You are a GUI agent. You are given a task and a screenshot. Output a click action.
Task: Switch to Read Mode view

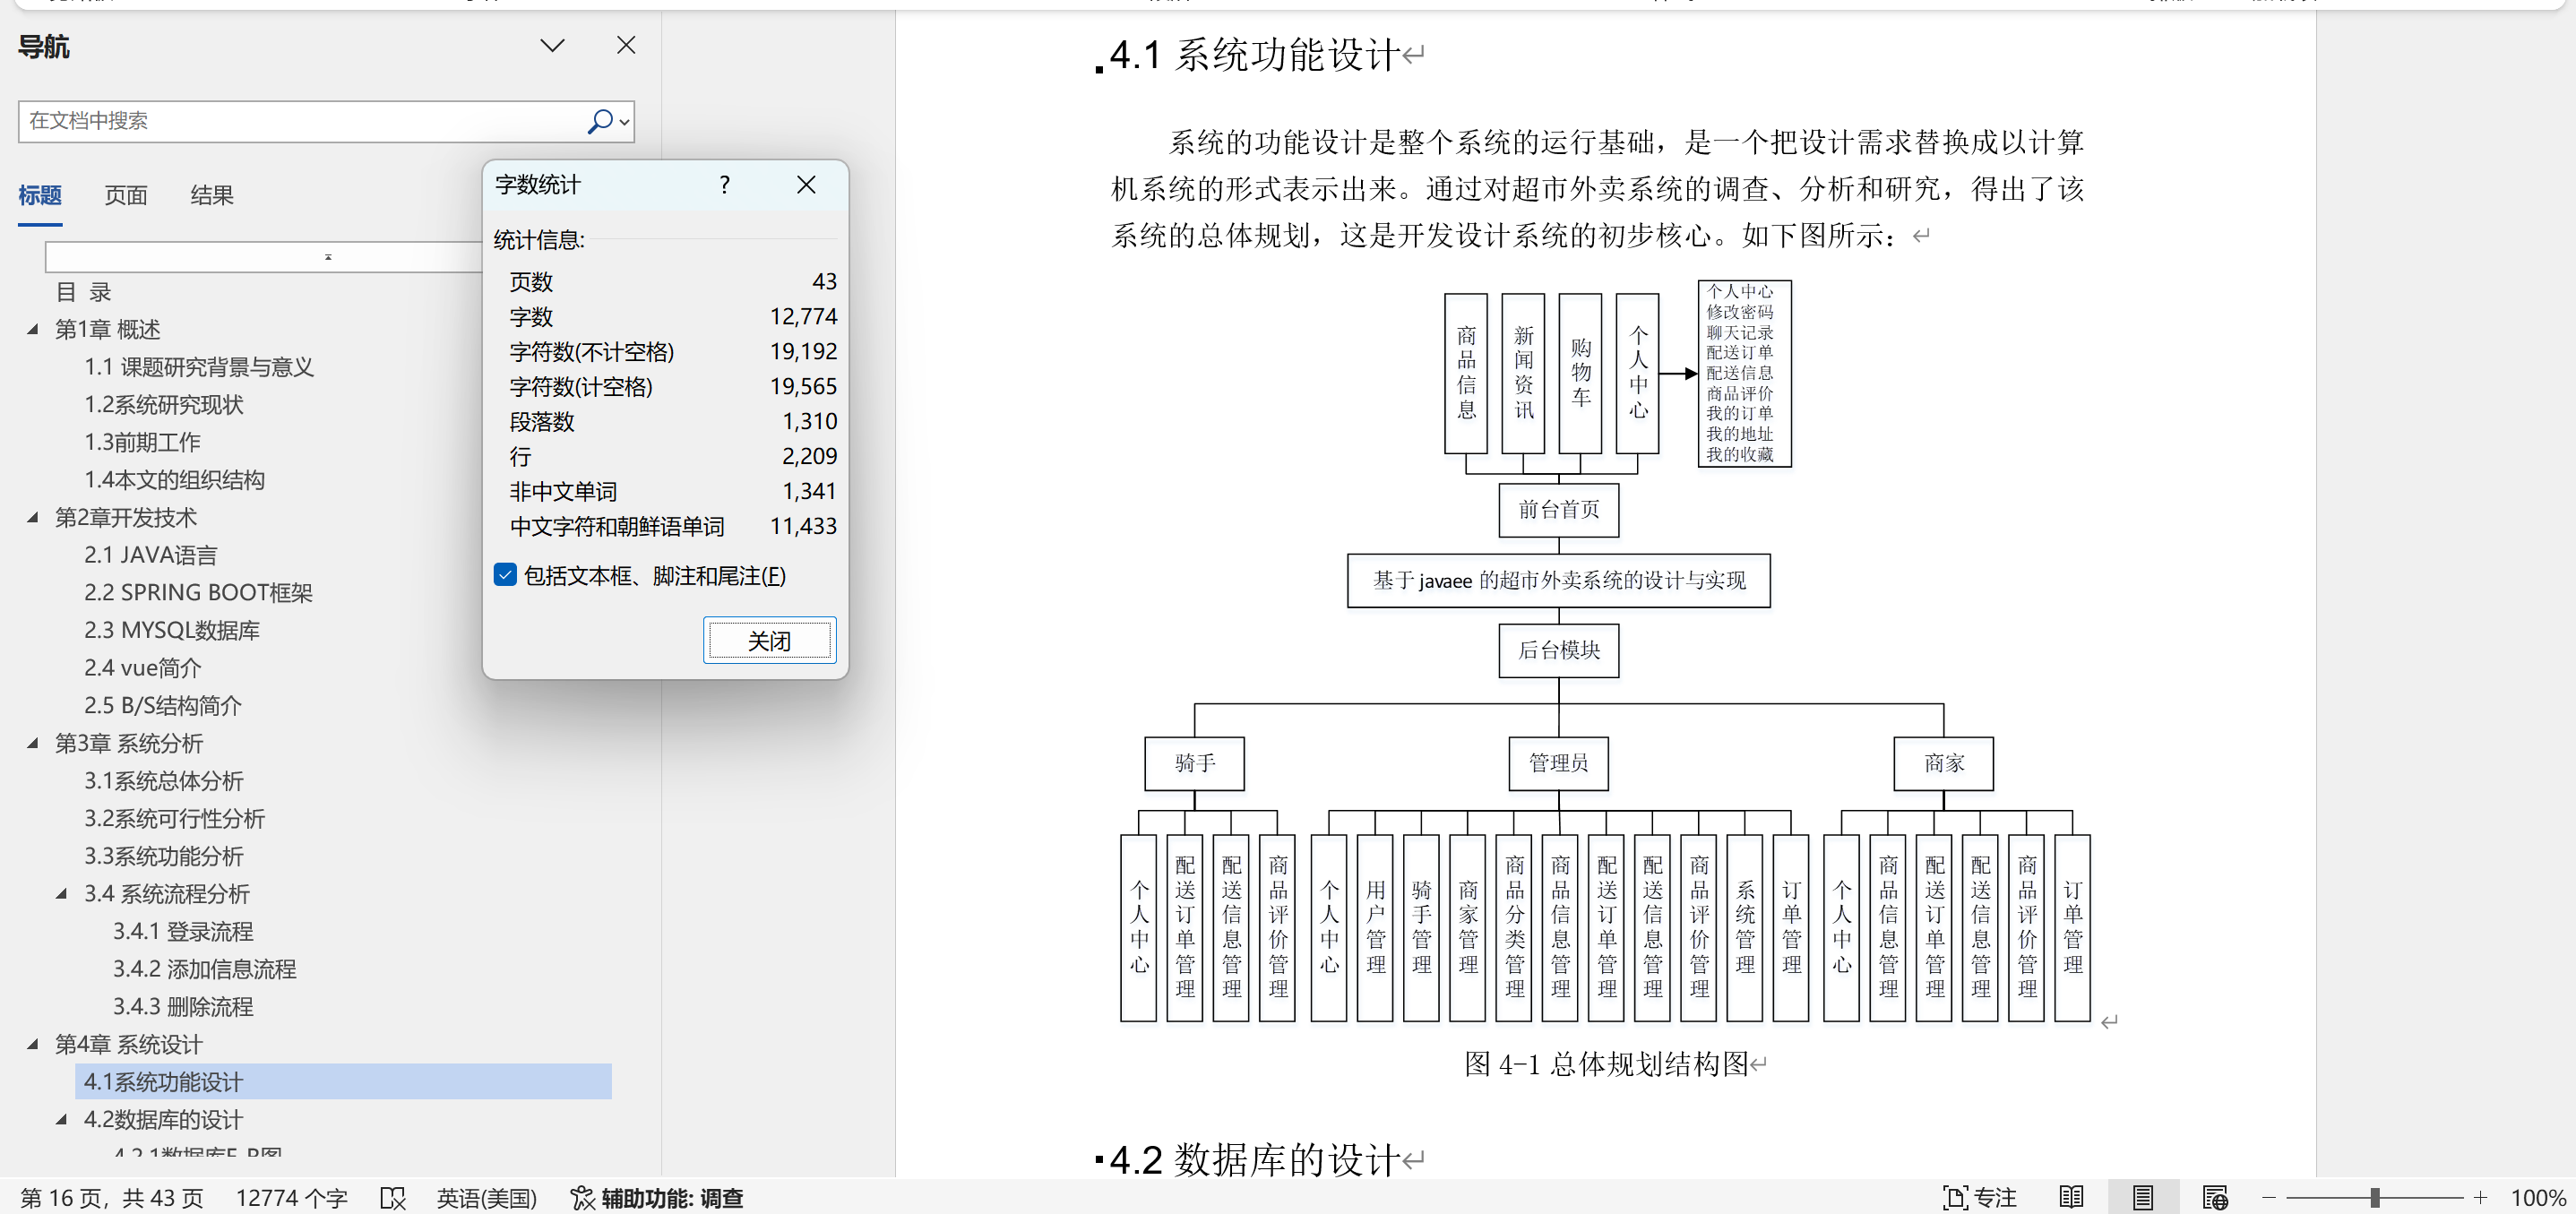pos(2072,1198)
